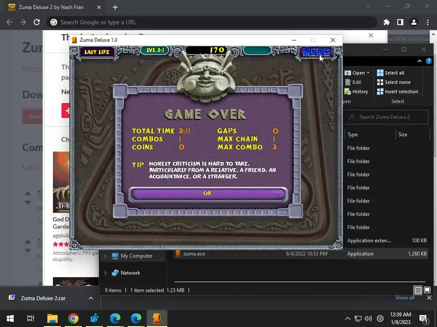Open settings gear in system tray

(x=380, y=318)
